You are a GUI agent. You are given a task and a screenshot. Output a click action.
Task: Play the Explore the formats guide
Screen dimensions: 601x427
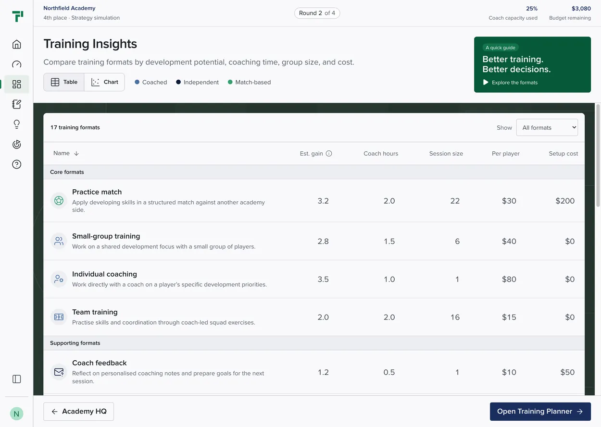510,83
